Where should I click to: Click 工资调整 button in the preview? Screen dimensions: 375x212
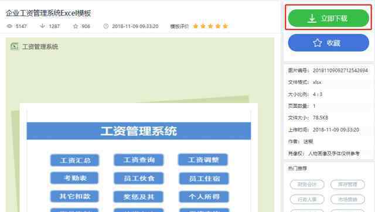pyautogui.click(x=203, y=160)
